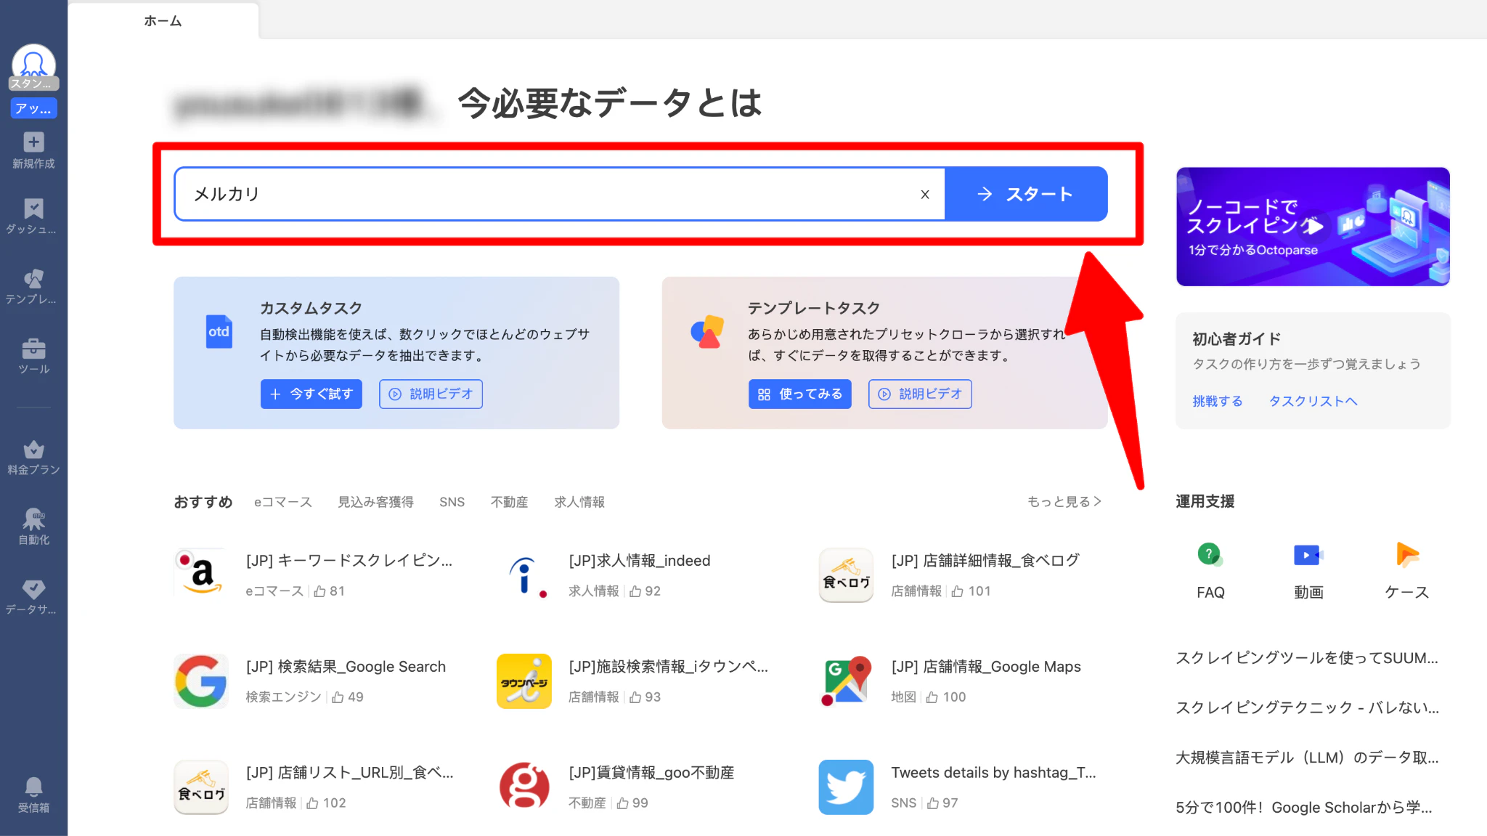Open the goo不動産 template icon
Viewport: 1487px width, 836px height.
pyautogui.click(x=524, y=787)
